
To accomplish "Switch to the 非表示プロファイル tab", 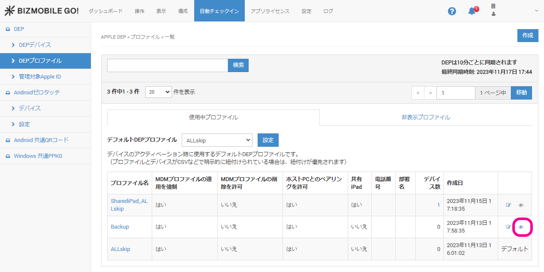I will [x=425, y=117].
